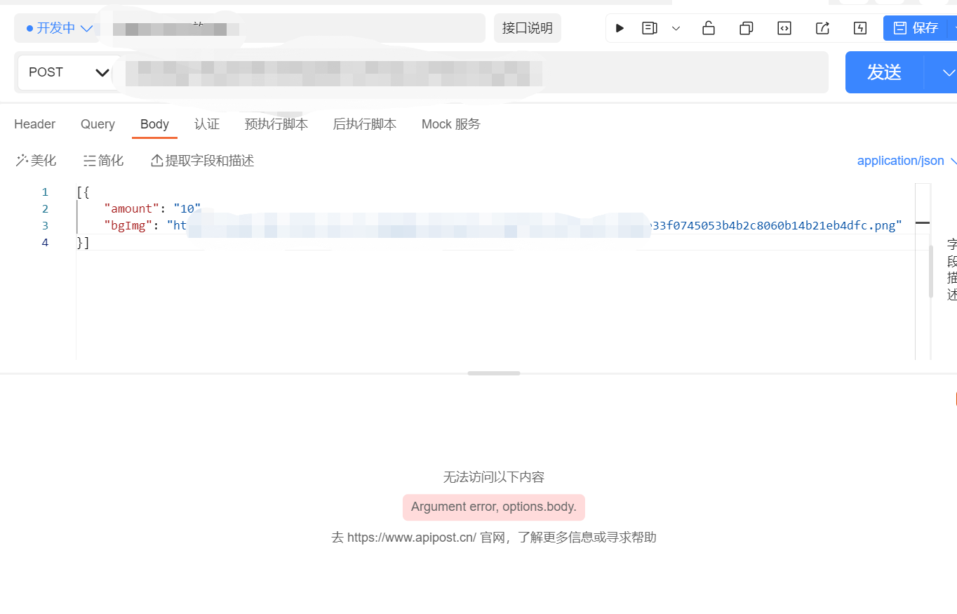
Task: Open the POST method dropdown
Action: (69, 72)
